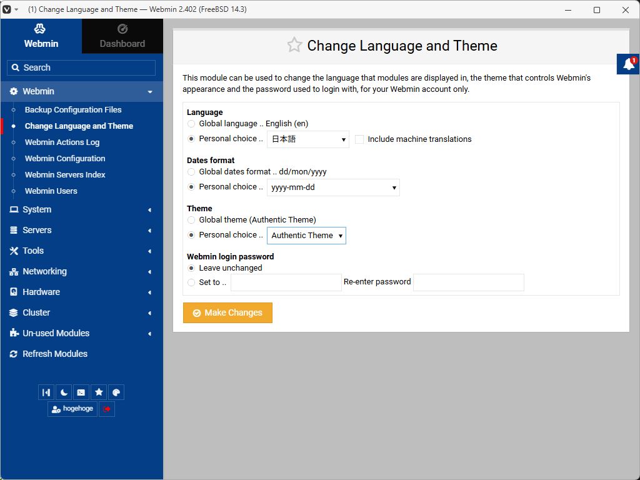Select Personal choice theme radio button

point(191,235)
